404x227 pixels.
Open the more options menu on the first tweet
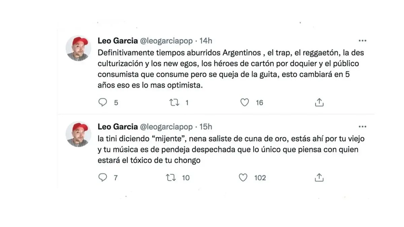tap(362, 40)
